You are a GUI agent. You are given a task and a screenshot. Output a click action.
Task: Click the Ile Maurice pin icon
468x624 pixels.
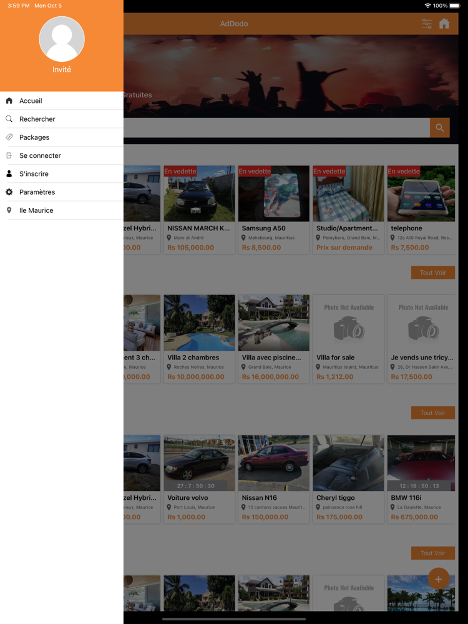pos(9,210)
